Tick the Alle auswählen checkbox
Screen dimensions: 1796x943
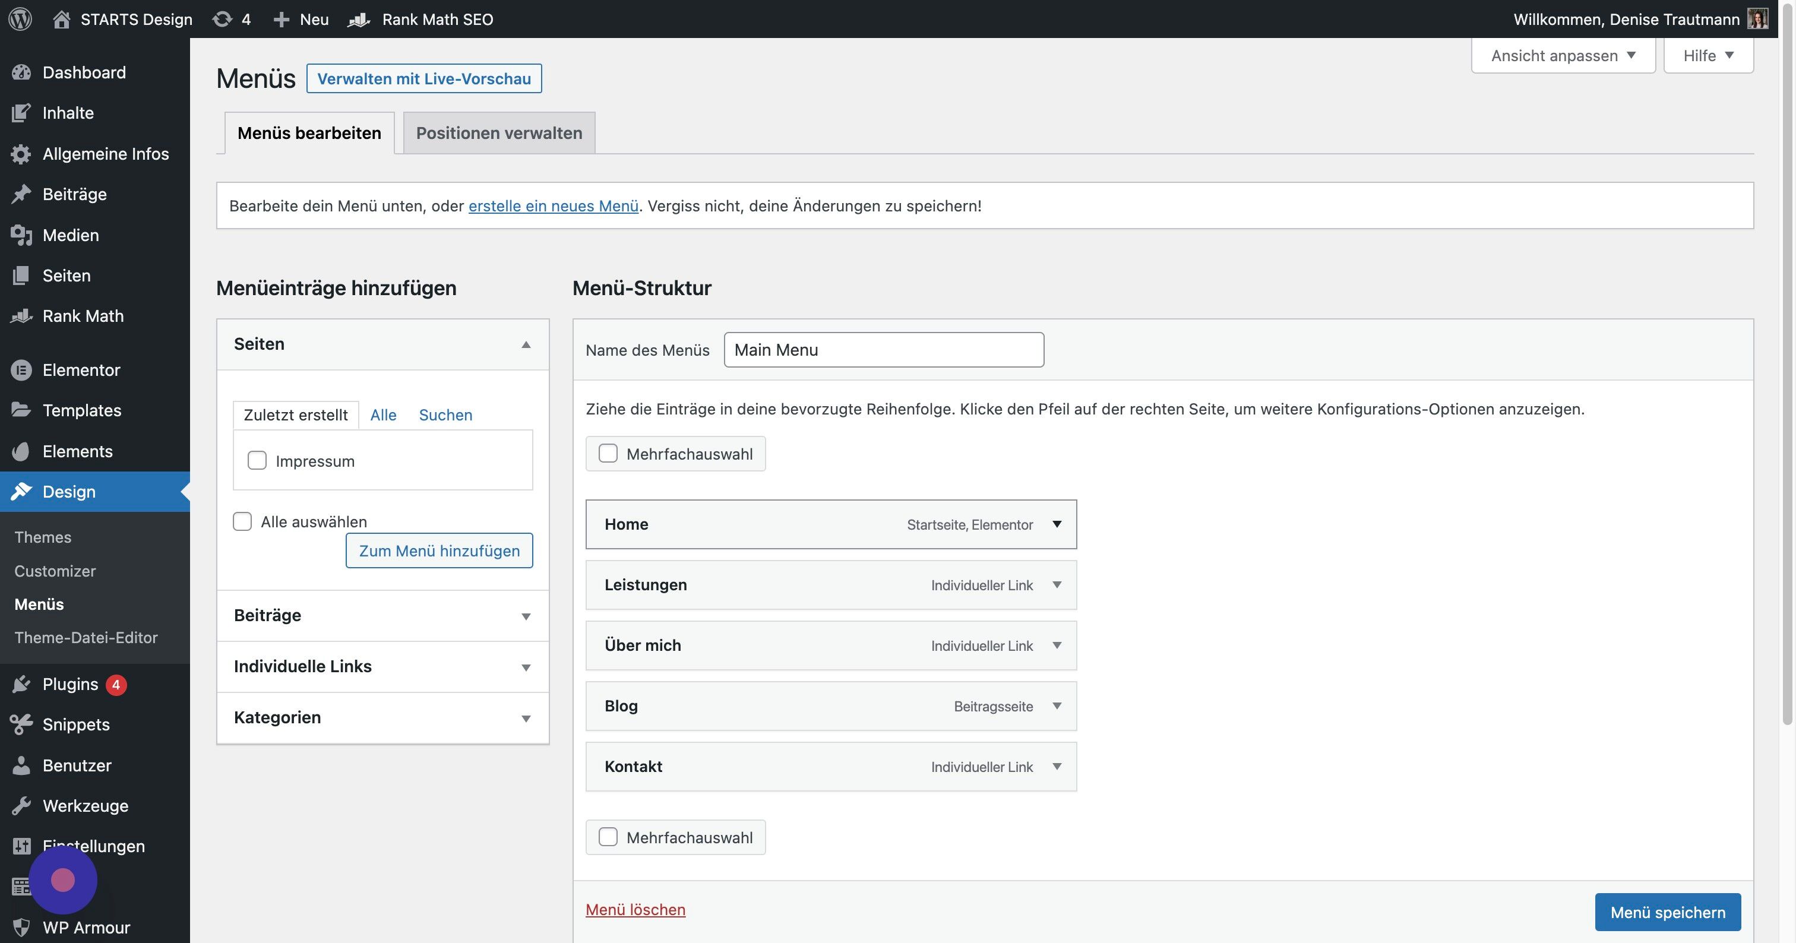tap(242, 521)
